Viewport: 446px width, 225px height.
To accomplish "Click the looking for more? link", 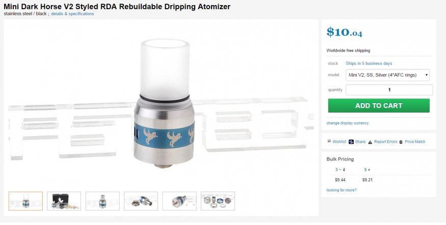I will [x=342, y=190].
